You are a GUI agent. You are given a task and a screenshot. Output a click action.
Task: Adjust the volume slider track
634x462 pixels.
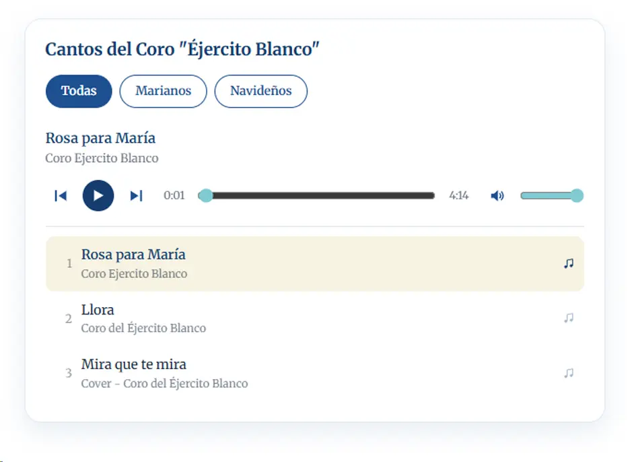tap(552, 196)
